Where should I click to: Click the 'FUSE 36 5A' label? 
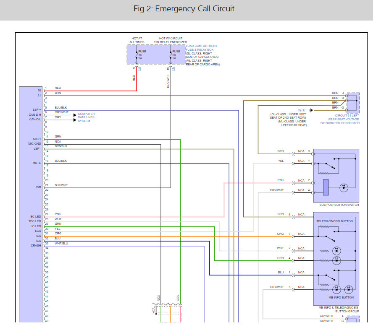(142, 55)
